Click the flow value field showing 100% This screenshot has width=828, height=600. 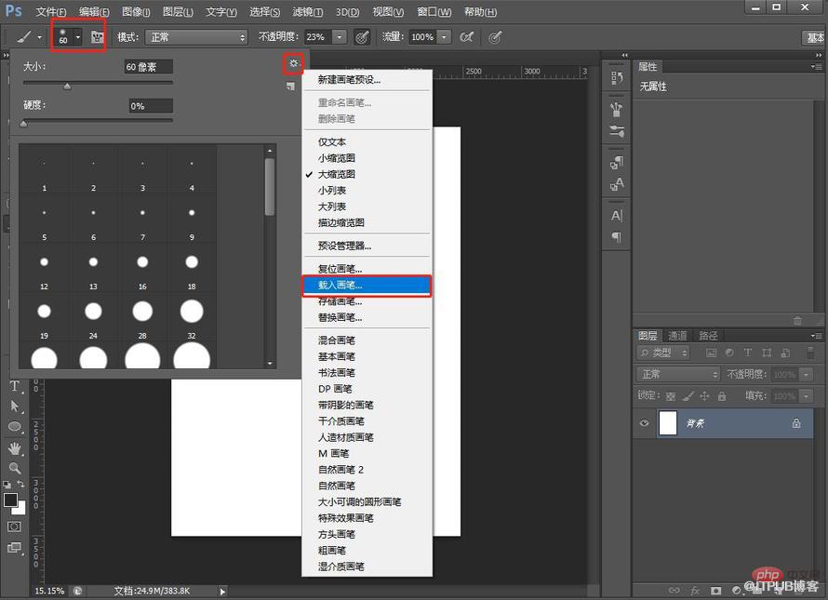coord(423,37)
